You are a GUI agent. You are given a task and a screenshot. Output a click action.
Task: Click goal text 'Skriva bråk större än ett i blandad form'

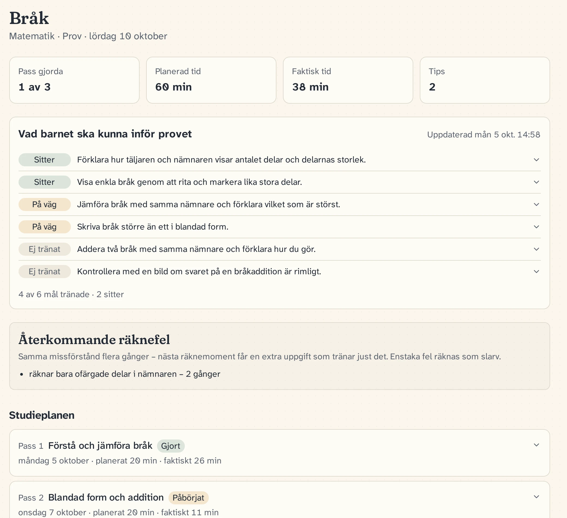tap(153, 227)
